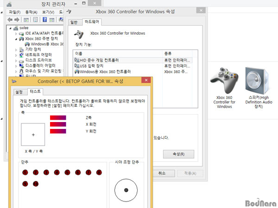Click the Z축 axis bar
278x208 pixels.
click(58, 117)
